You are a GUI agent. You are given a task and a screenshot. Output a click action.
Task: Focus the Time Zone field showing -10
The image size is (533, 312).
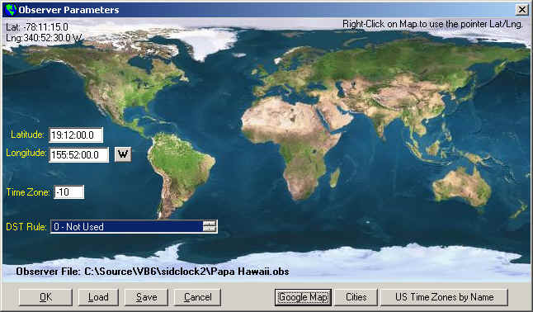(x=69, y=192)
